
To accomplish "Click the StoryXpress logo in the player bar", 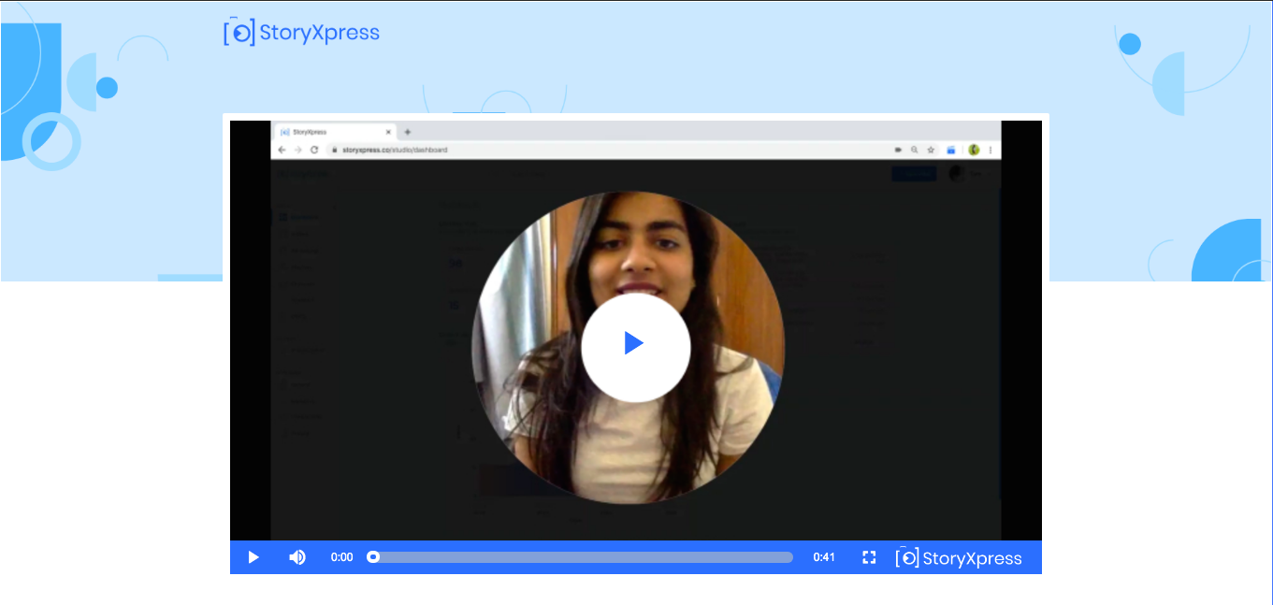I will point(959,558).
